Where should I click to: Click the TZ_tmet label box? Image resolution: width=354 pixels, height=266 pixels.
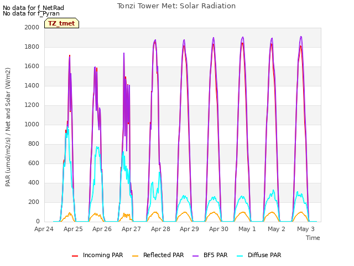click(61, 23)
